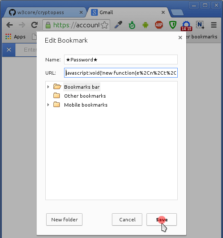Expand the Bookmarks bar folder
The width and height of the screenshot is (223, 238).
[x=48, y=87]
